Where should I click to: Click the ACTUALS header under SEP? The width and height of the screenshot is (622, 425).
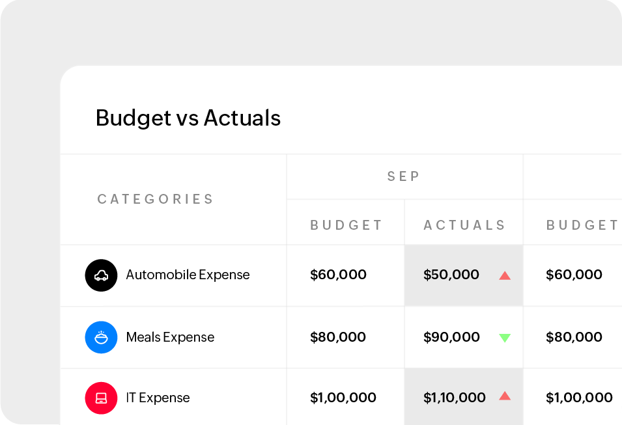pyautogui.click(x=464, y=225)
